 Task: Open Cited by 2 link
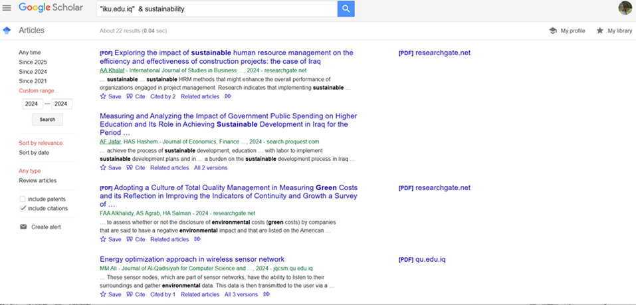[x=163, y=96]
